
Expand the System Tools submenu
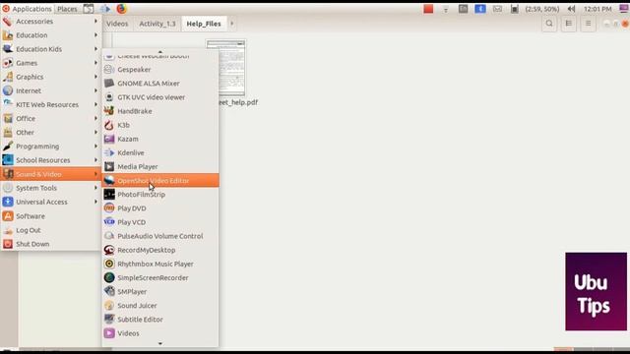50,188
